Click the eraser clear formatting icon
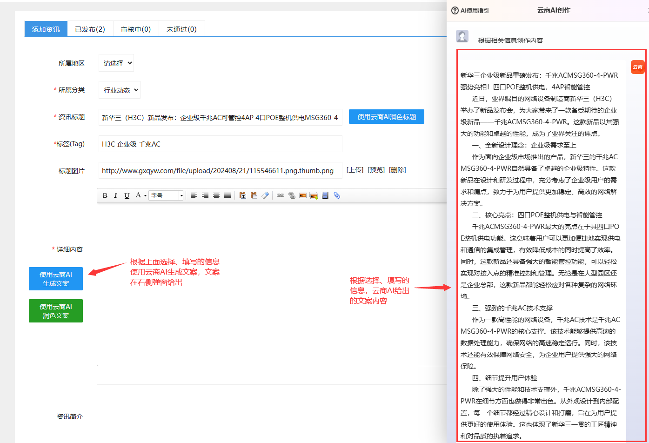Screen dimensions: 649x443 265,195
